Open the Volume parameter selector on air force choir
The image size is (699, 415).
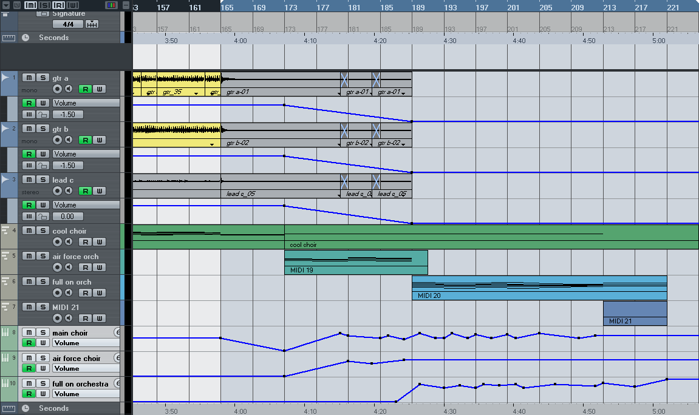[86, 368]
